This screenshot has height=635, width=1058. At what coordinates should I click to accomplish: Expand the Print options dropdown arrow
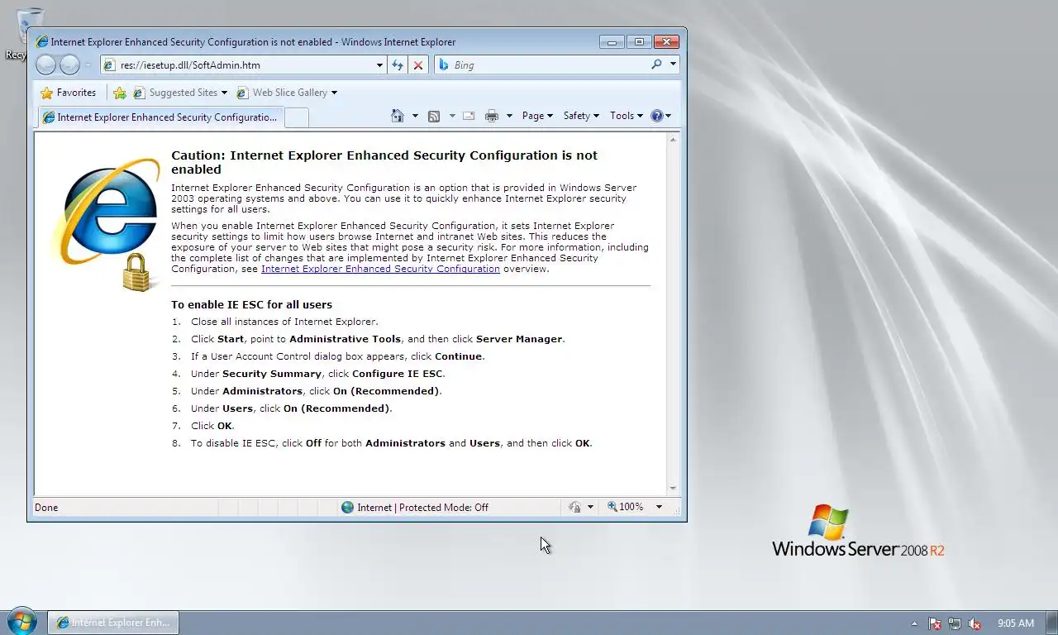(509, 116)
